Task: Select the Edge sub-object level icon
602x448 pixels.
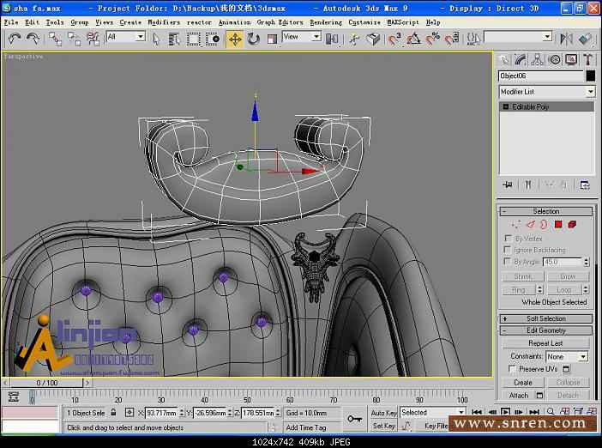Action: coord(530,224)
